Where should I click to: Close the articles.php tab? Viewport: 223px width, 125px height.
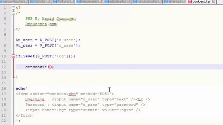coord(129,1)
